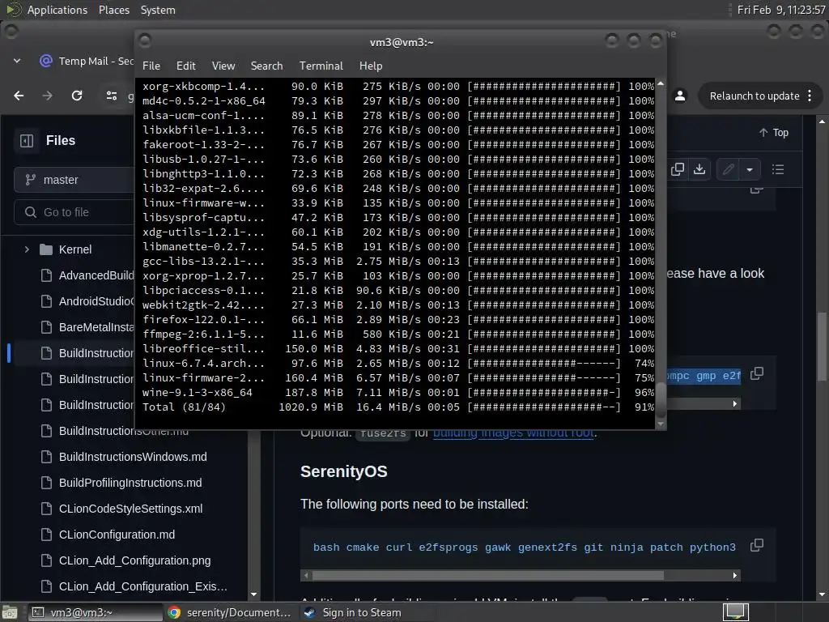Open BuildProfilingInstructions.md file
Image resolution: width=829 pixels, height=622 pixels.
(130, 483)
